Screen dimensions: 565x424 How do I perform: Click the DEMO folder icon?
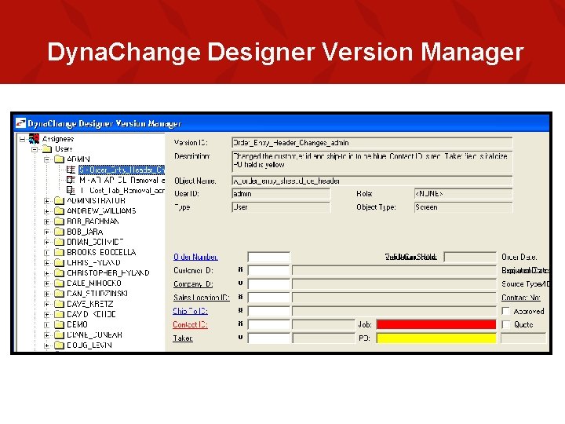click(x=59, y=324)
